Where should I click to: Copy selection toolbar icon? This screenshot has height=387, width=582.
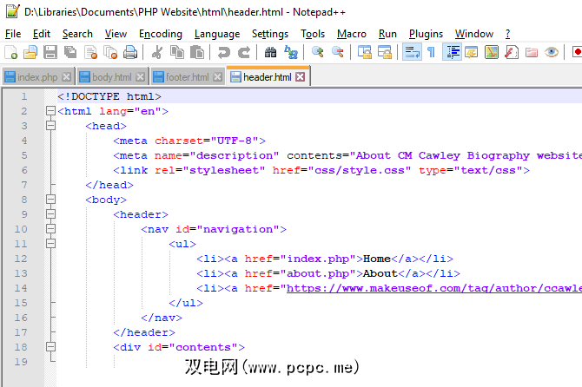pos(177,52)
